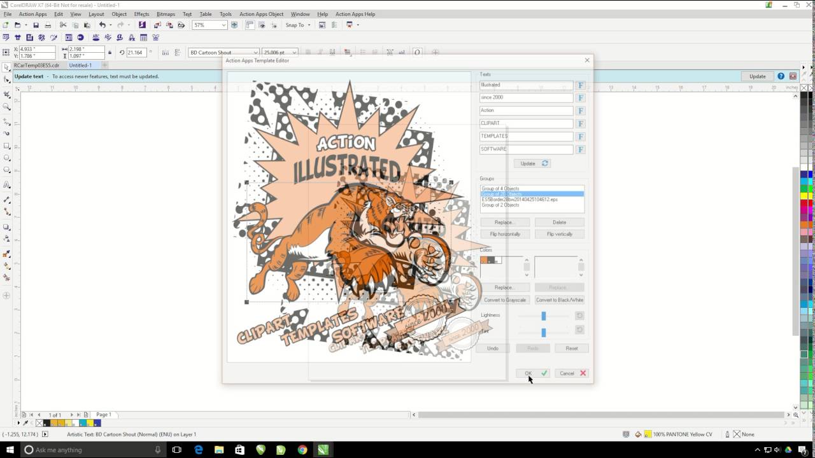815x458 pixels.
Task: Click the Print icon in standard toolbar
Action: pyautogui.click(x=48, y=25)
